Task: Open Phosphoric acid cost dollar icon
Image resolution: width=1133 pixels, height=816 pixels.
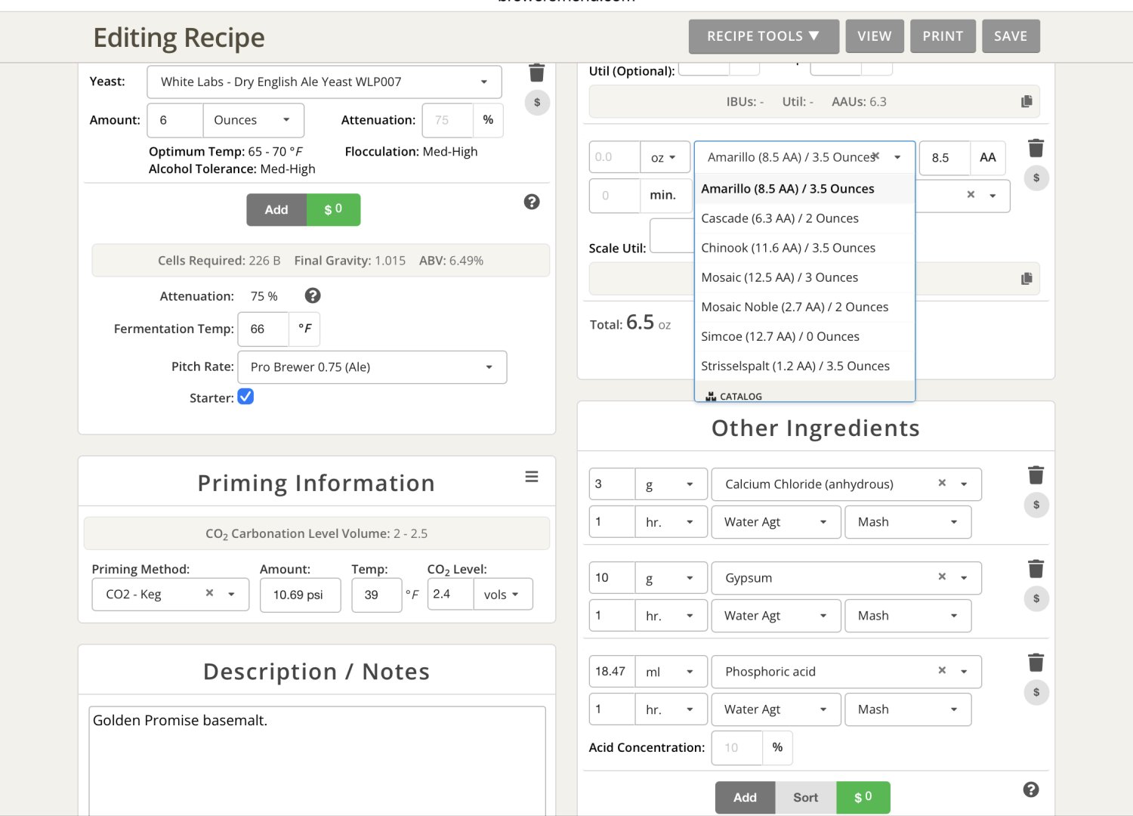Action: pyautogui.click(x=1036, y=692)
